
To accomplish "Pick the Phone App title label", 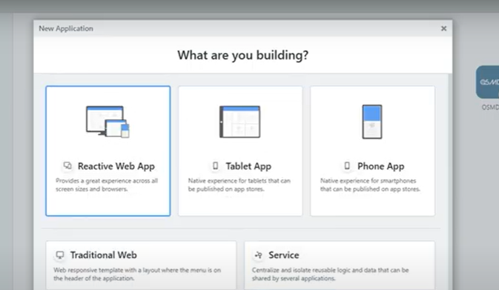I will [380, 166].
